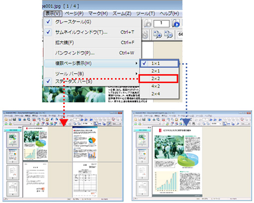Click last page icon in 1×1 window

tap(215, 119)
